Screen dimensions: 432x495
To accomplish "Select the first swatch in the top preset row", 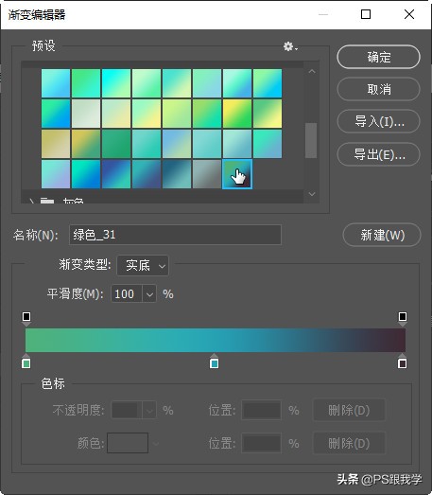I will 56,83.
